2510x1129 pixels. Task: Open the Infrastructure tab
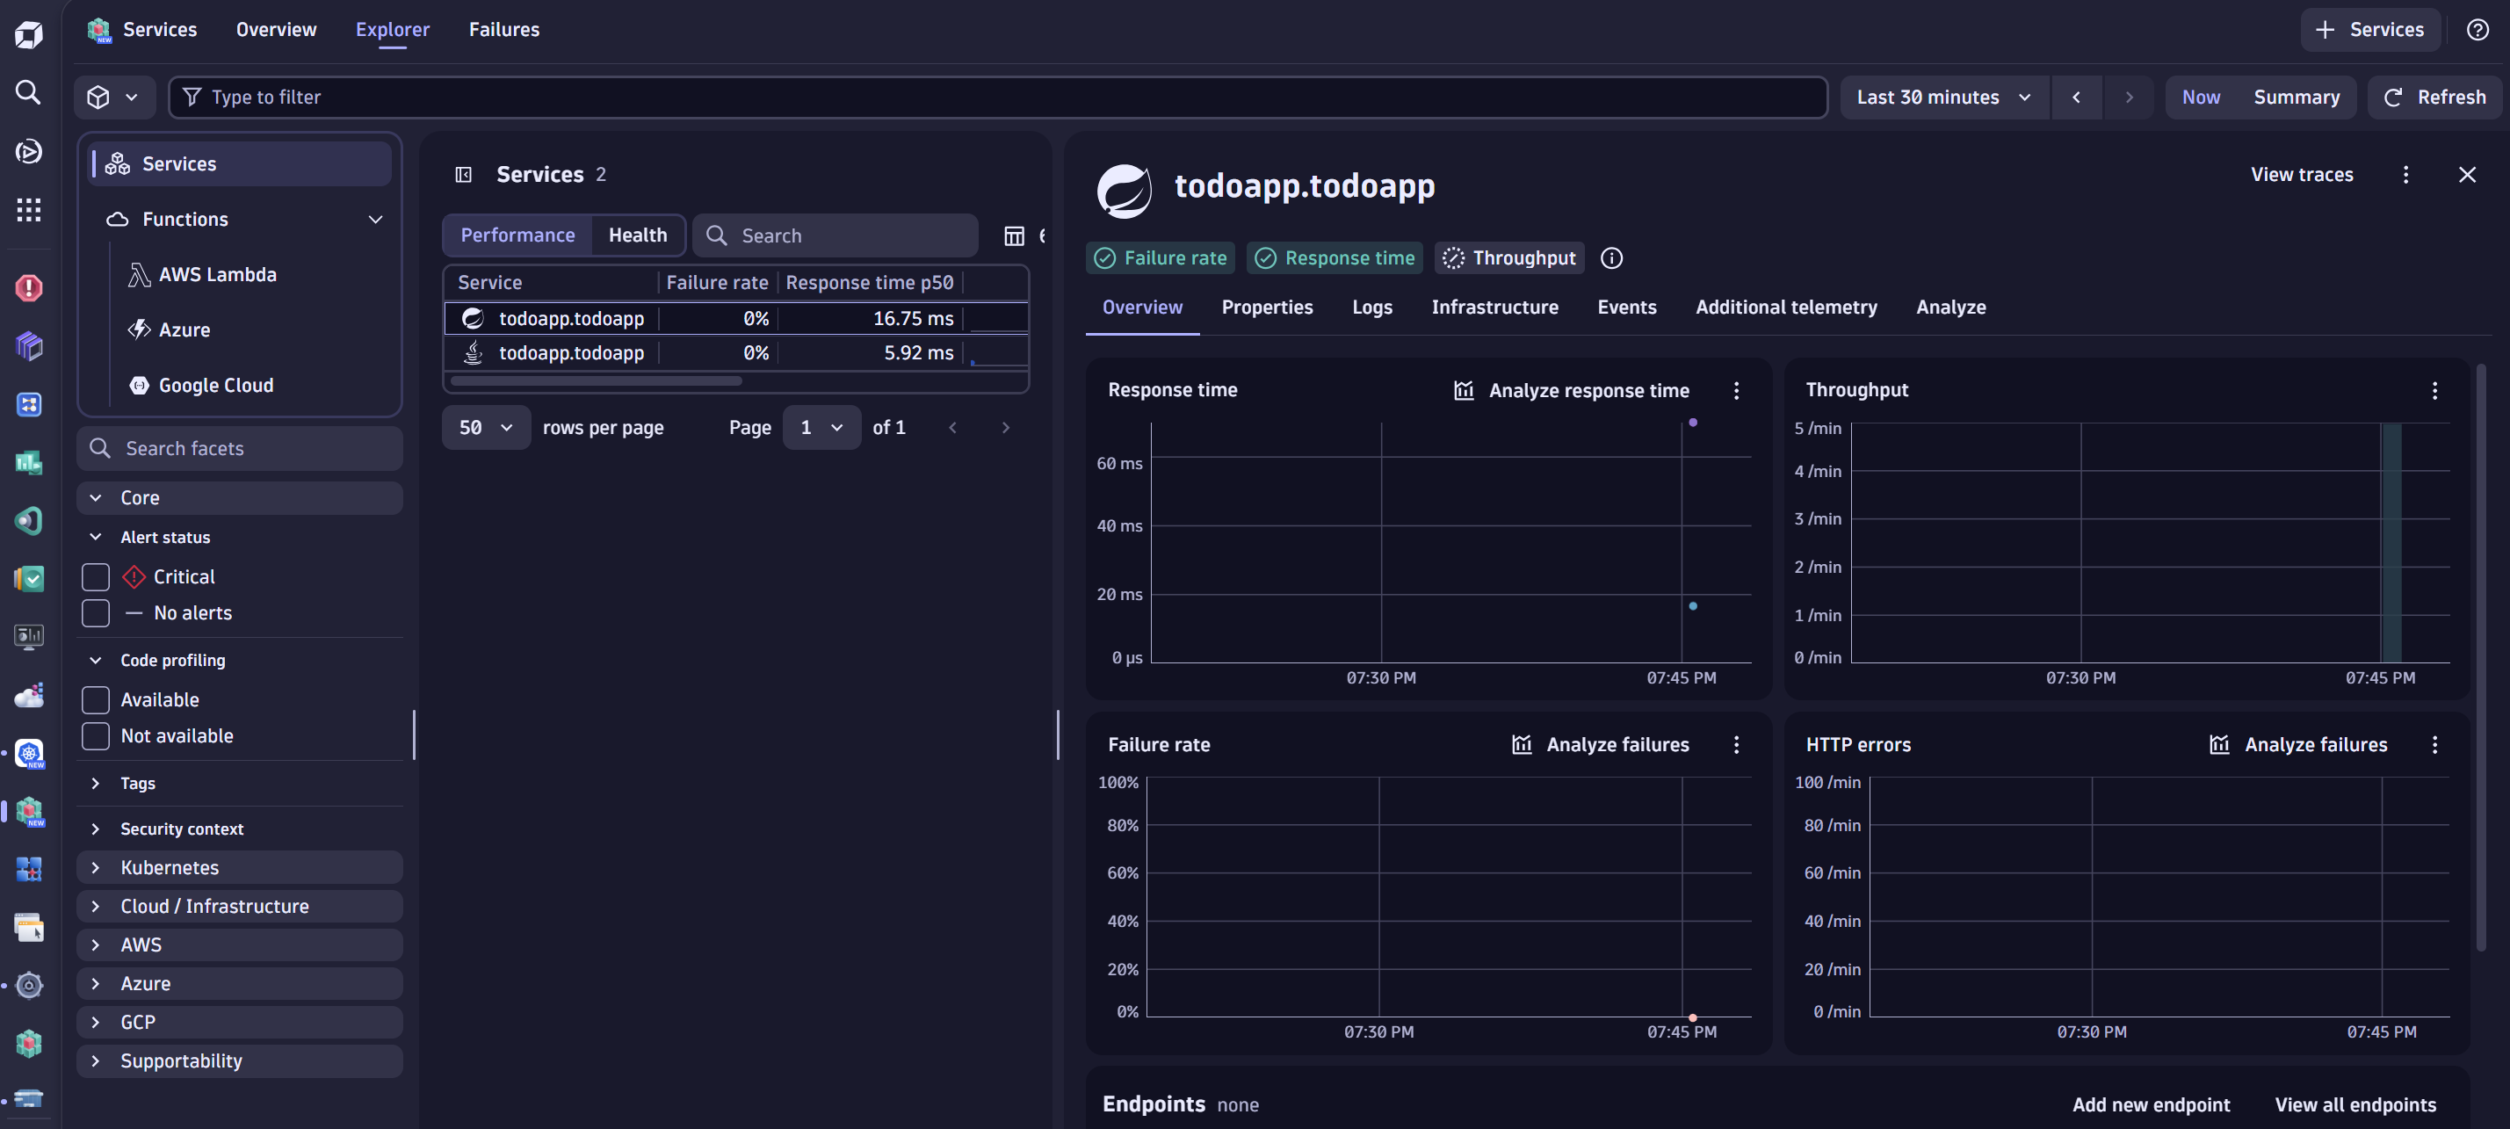tap(1494, 307)
